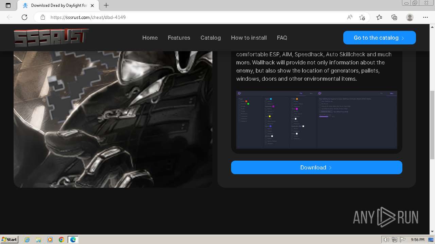
Task: Click the SSSRUST site logo
Action: click(x=51, y=38)
